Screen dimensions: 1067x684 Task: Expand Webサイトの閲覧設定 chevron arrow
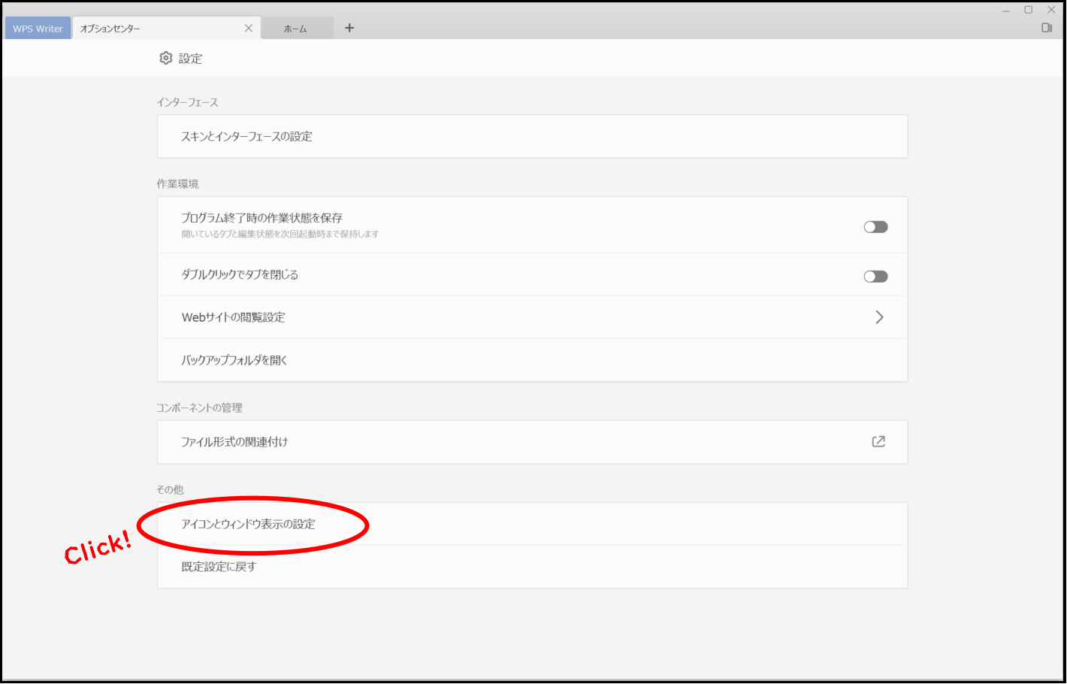tap(879, 317)
